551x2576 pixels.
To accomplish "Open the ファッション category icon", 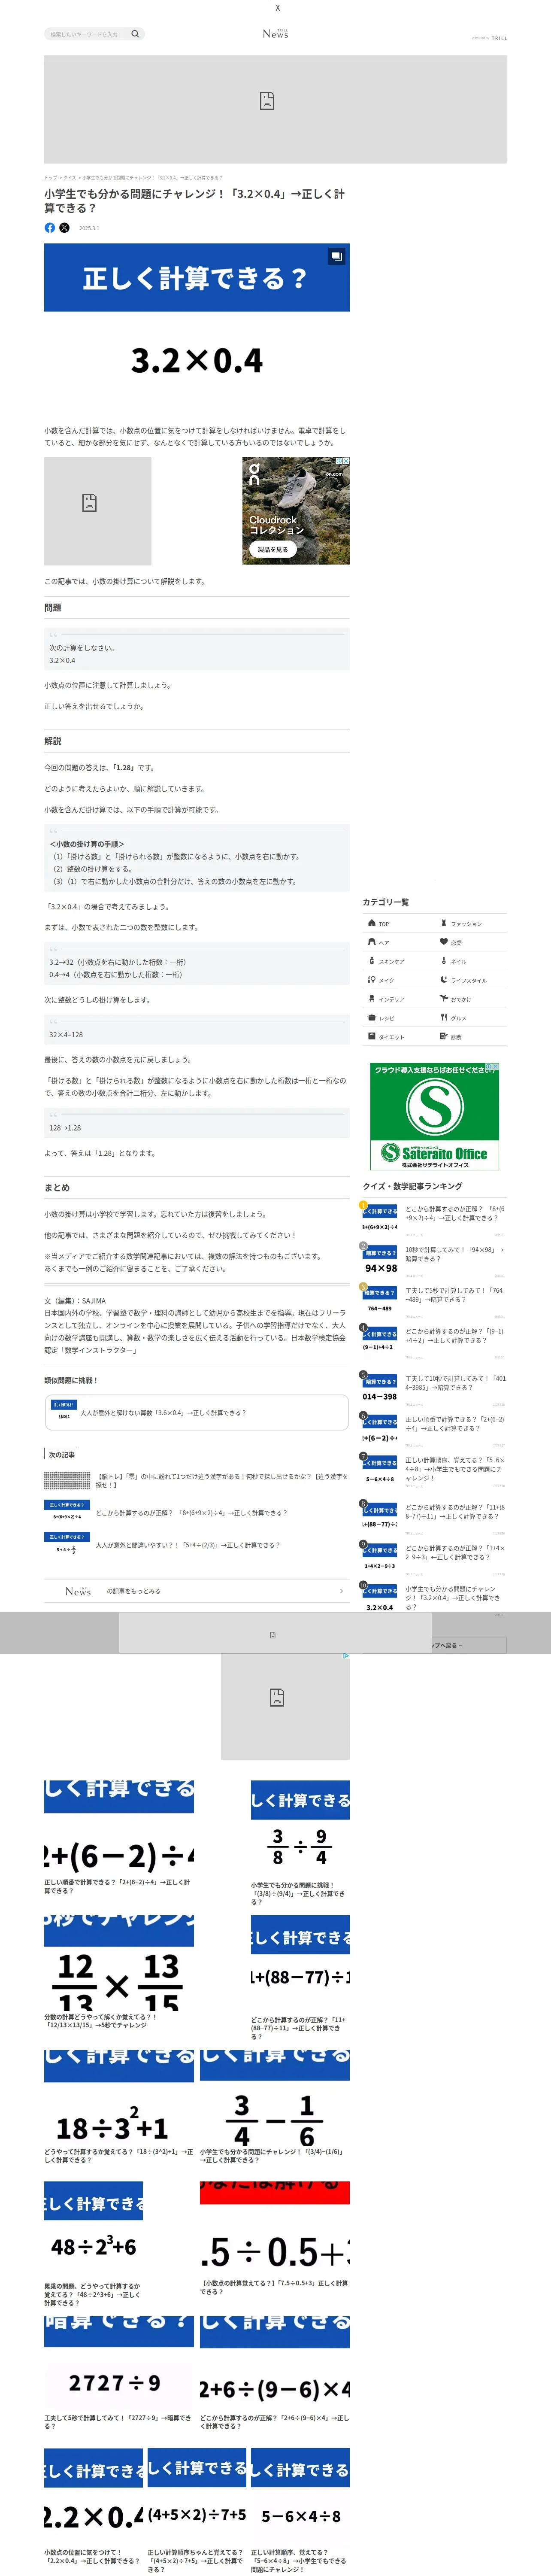I will 444,923.
